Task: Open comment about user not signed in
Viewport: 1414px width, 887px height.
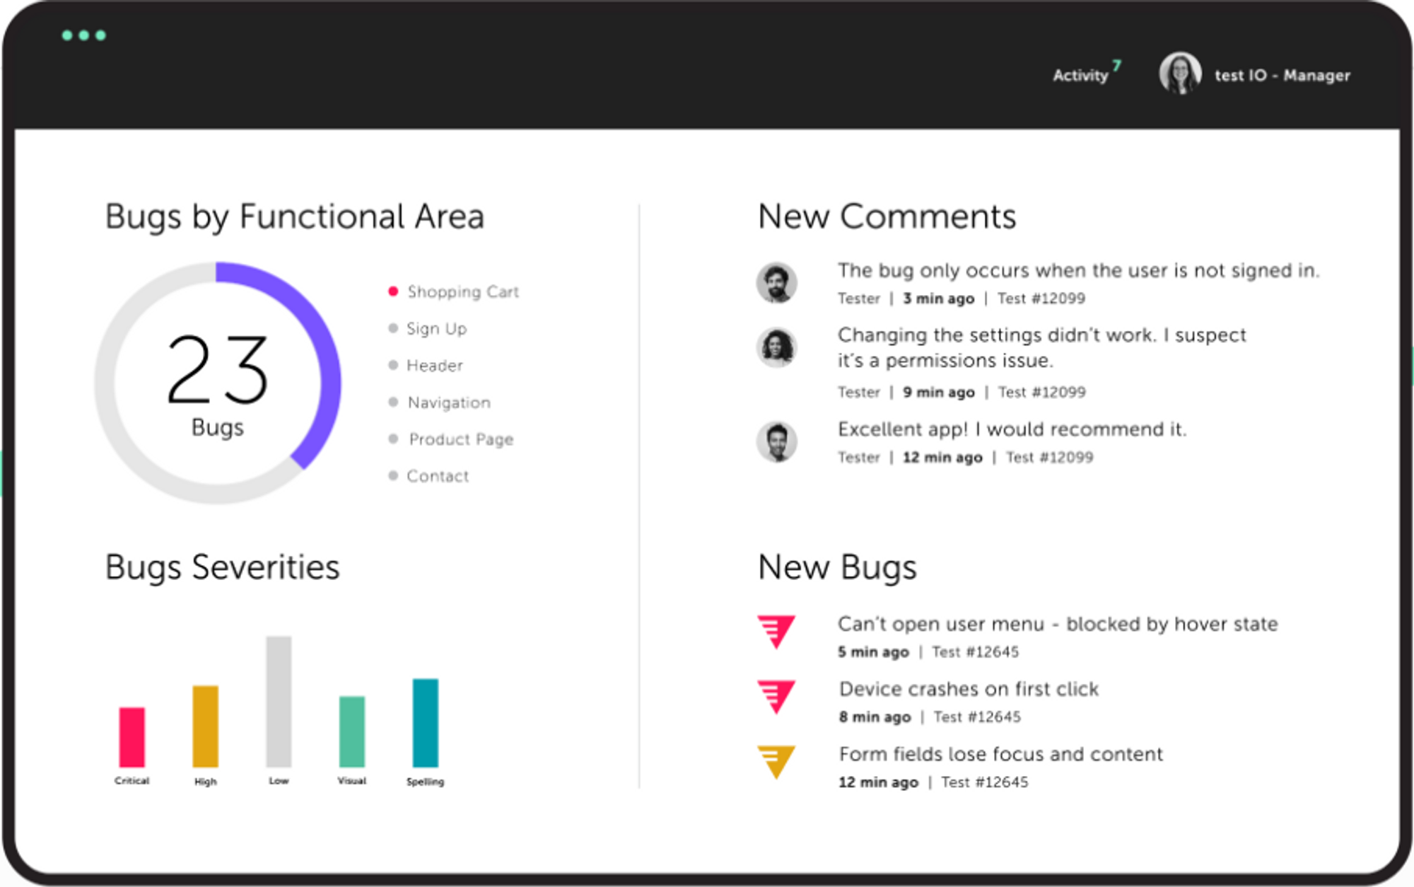Action: coord(1079,270)
